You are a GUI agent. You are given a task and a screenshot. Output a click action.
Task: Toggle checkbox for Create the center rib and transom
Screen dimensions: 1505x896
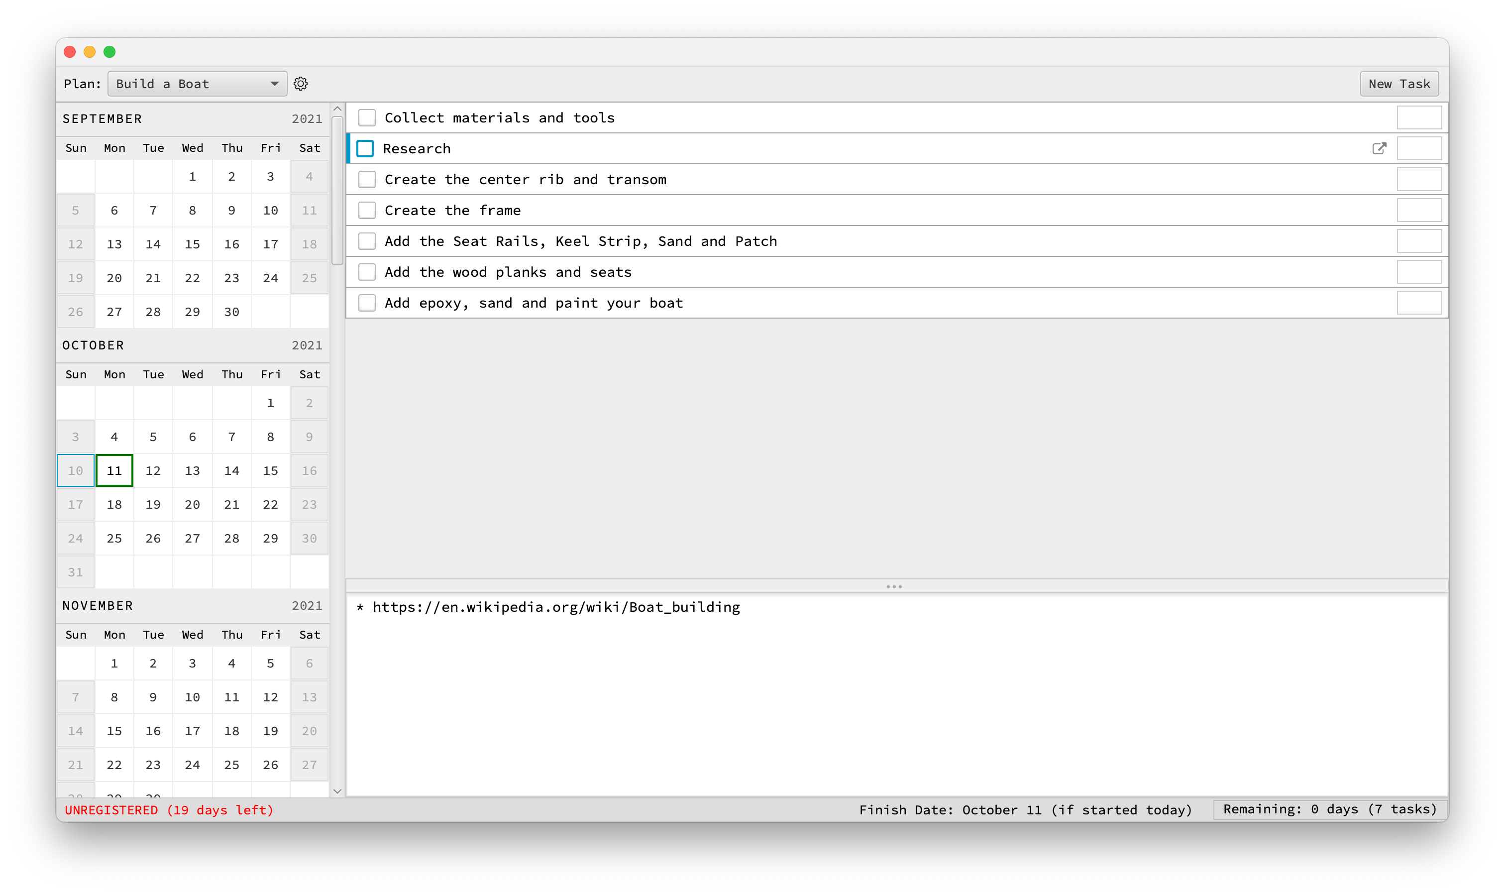(366, 179)
